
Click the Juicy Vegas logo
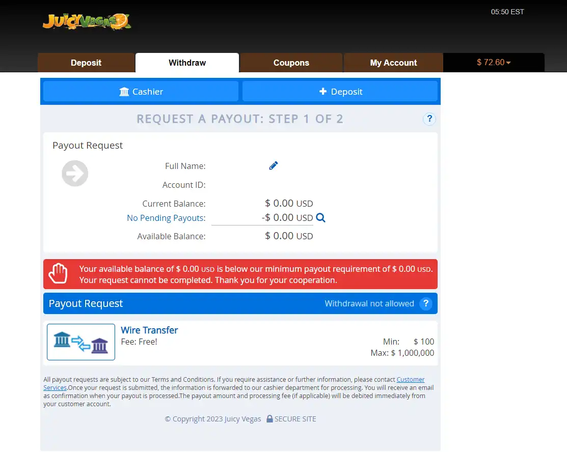pyautogui.click(x=87, y=21)
